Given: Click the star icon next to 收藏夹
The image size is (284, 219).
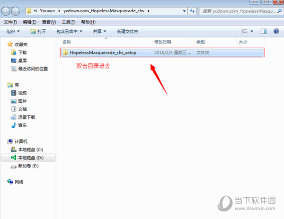Looking at the screenshot, I should point(10,44).
